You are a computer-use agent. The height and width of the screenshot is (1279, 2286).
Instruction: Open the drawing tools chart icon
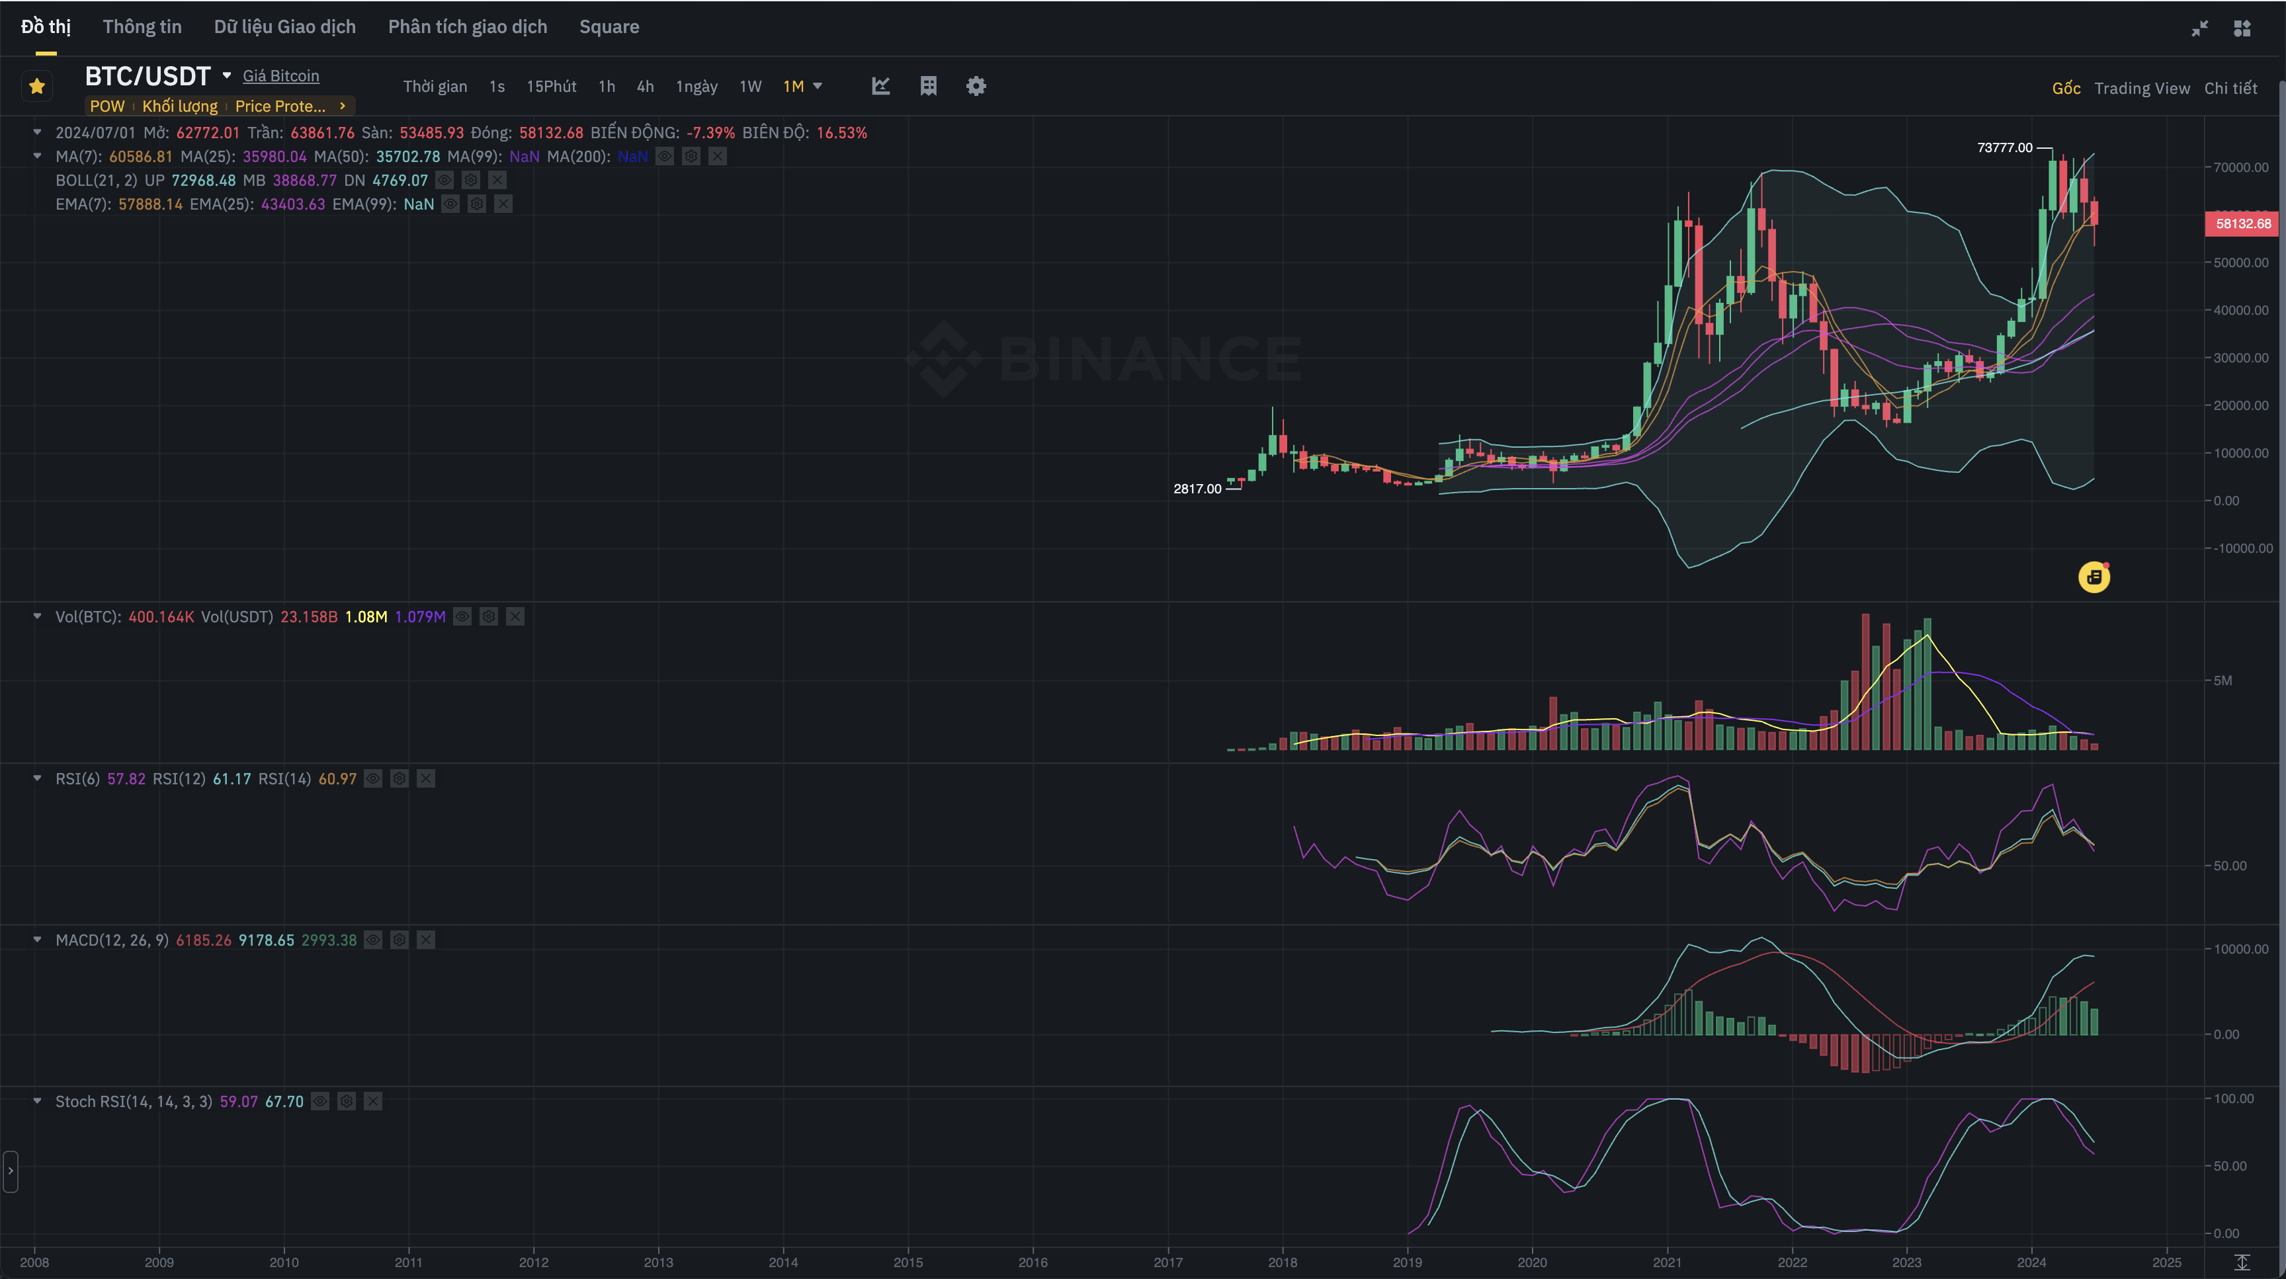point(880,86)
